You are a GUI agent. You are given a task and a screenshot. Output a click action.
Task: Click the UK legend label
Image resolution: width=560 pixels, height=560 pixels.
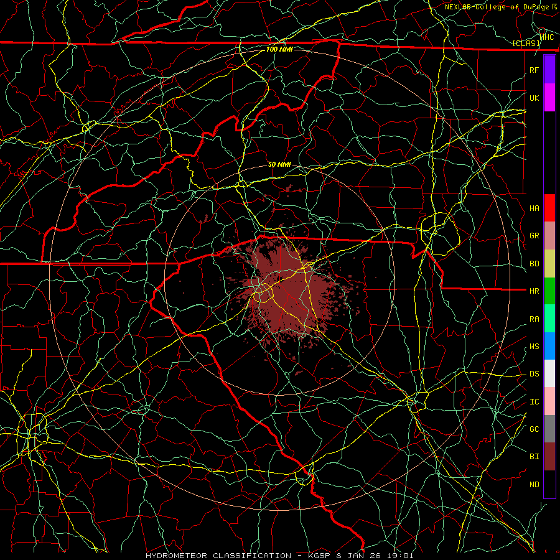[534, 98]
